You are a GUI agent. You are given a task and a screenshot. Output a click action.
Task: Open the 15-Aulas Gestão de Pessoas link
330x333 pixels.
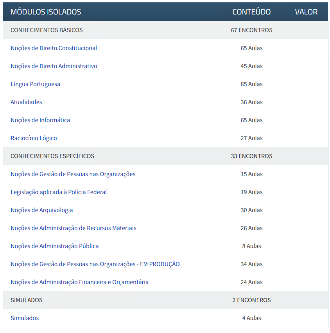pos(73,174)
